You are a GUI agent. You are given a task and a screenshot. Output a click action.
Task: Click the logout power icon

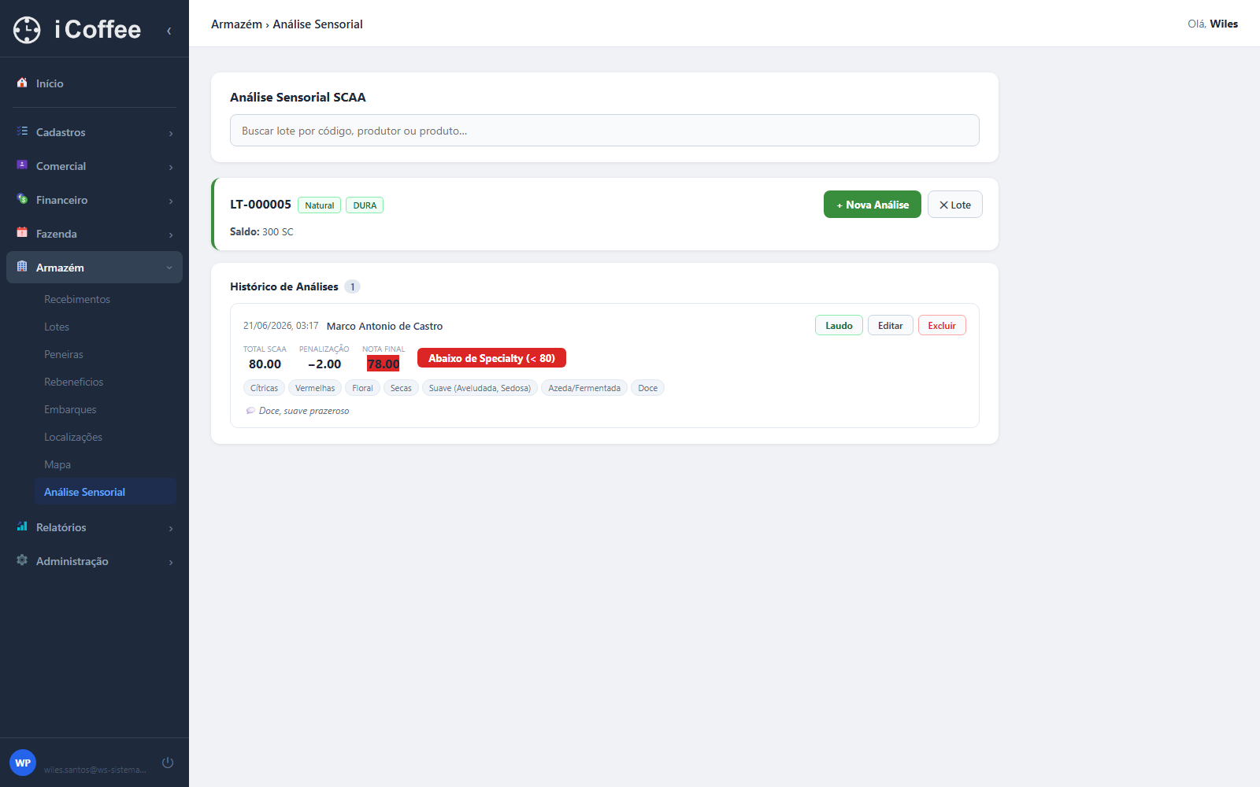168,763
